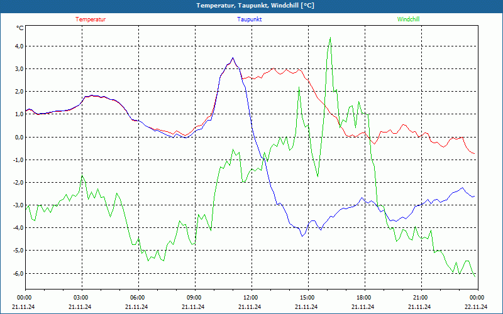The width and height of the screenshot is (503, 314).
Task: Click the 06:00 time axis label
Action: [x=138, y=297]
